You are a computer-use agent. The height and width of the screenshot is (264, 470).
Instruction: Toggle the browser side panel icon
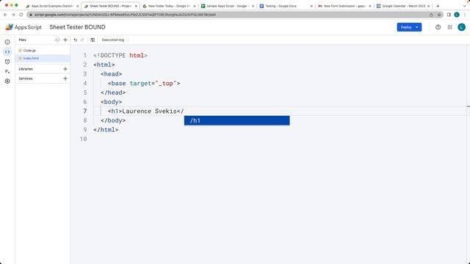tap(449, 15)
